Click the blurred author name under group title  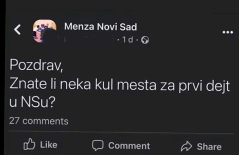[89, 40]
